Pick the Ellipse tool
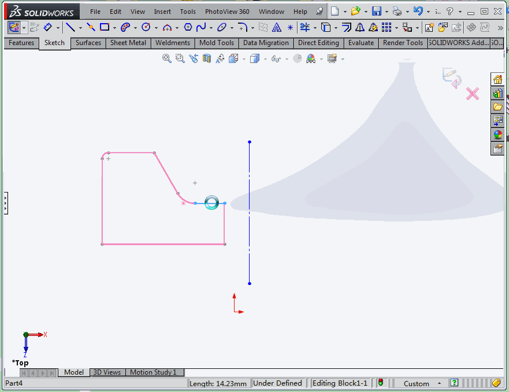The height and width of the screenshot is (392, 509). pos(222,27)
